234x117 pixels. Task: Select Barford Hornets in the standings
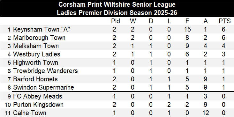pyautogui.click(x=35, y=79)
